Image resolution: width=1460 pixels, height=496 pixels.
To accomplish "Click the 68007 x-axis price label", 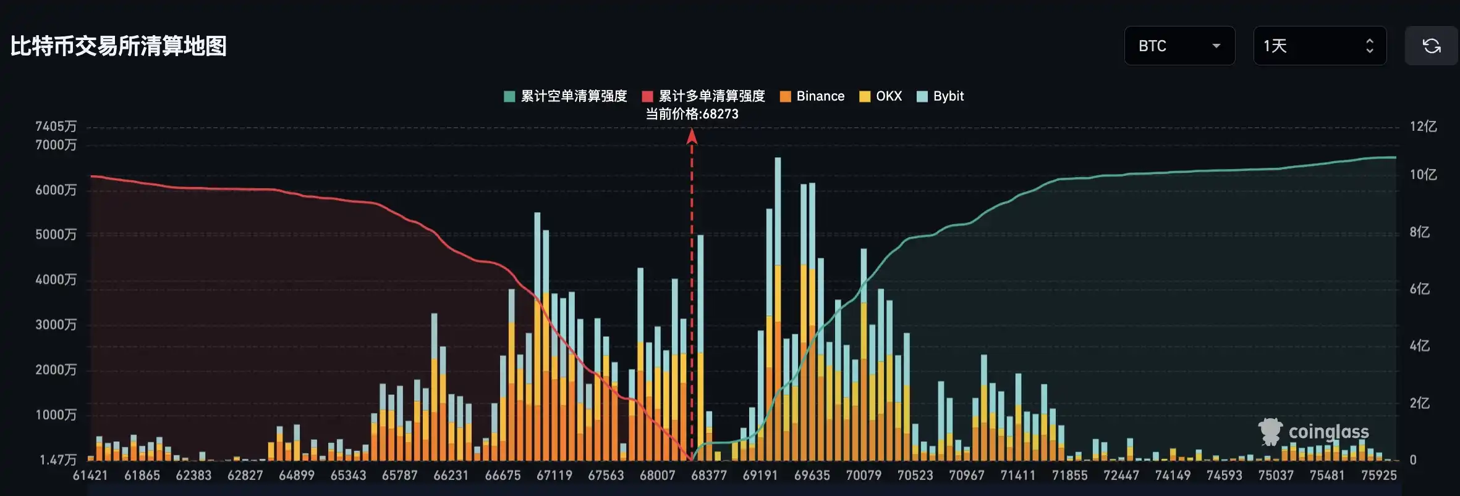I will [657, 476].
